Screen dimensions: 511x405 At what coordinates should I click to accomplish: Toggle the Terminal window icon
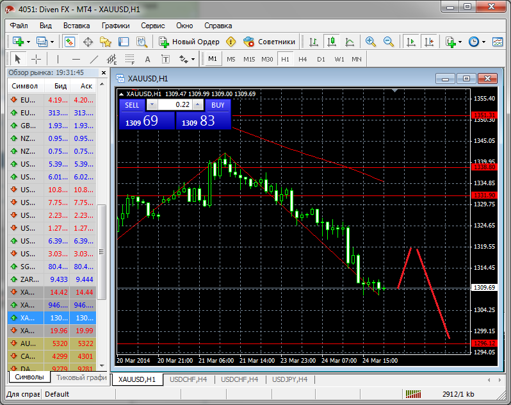(124, 42)
